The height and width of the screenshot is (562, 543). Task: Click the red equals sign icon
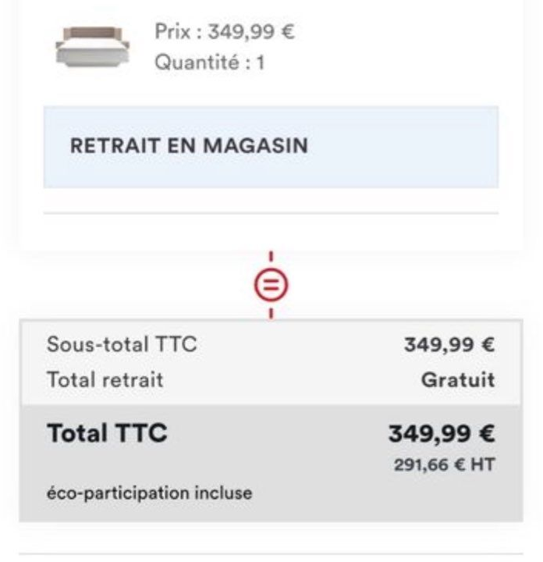point(271,286)
